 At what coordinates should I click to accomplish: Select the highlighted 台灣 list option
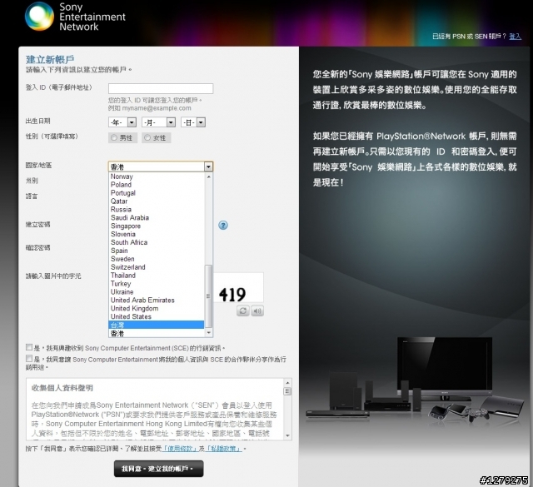(x=157, y=325)
